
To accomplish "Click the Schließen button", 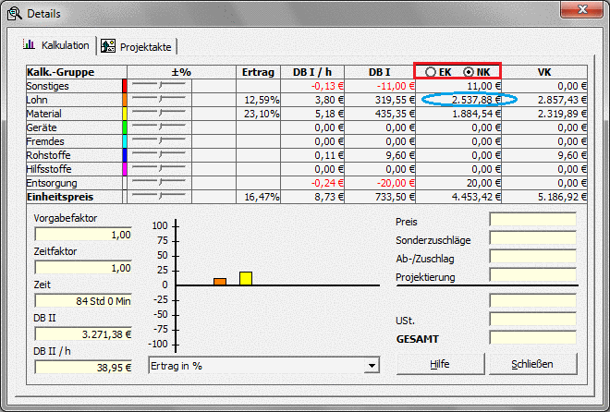I will coord(532,364).
